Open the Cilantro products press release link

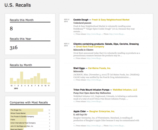click(95, 58)
